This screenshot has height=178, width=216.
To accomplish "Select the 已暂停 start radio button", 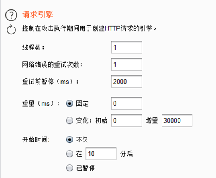I will coord(69,168).
